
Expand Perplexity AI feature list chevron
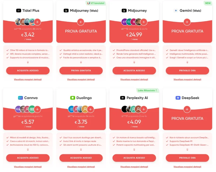pos(134,149)
